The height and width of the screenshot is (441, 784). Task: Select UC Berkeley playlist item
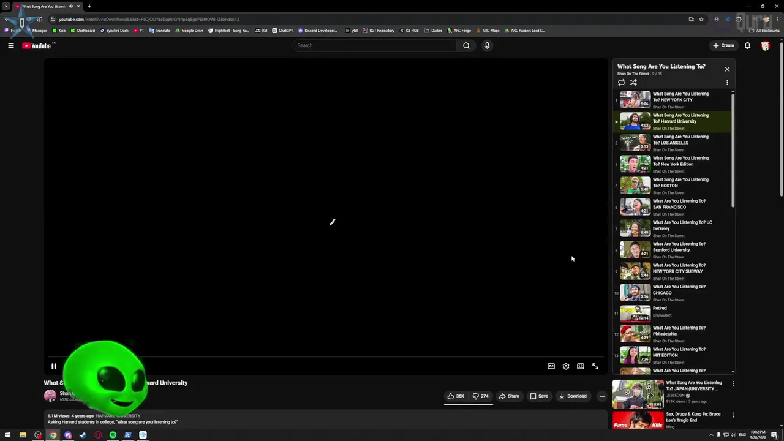pos(673,228)
